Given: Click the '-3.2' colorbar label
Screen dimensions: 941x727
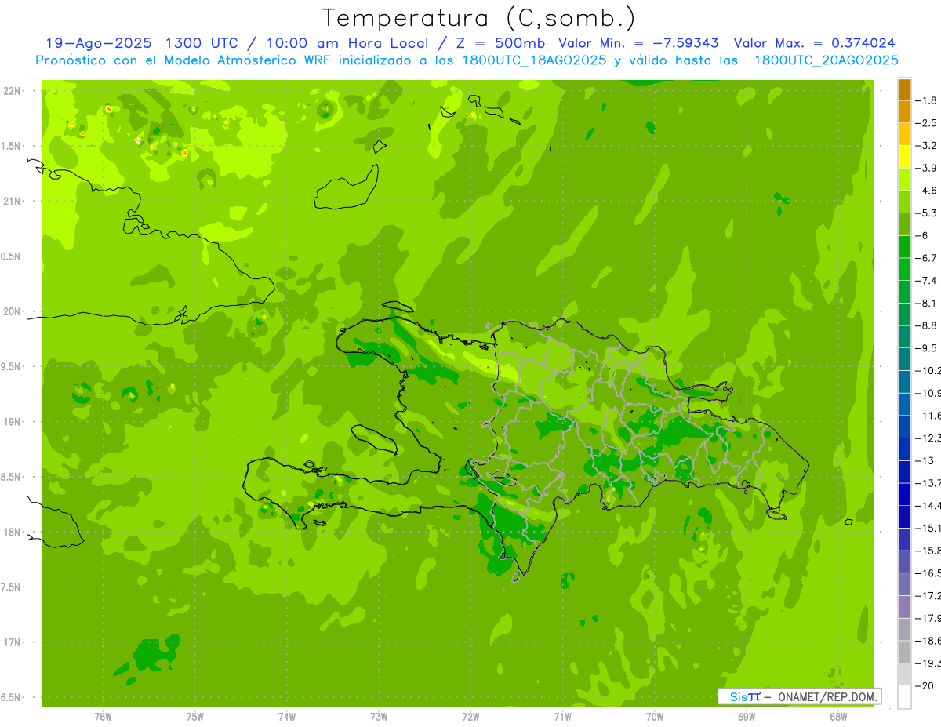Looking at the screenshot, I should point(928,146).
